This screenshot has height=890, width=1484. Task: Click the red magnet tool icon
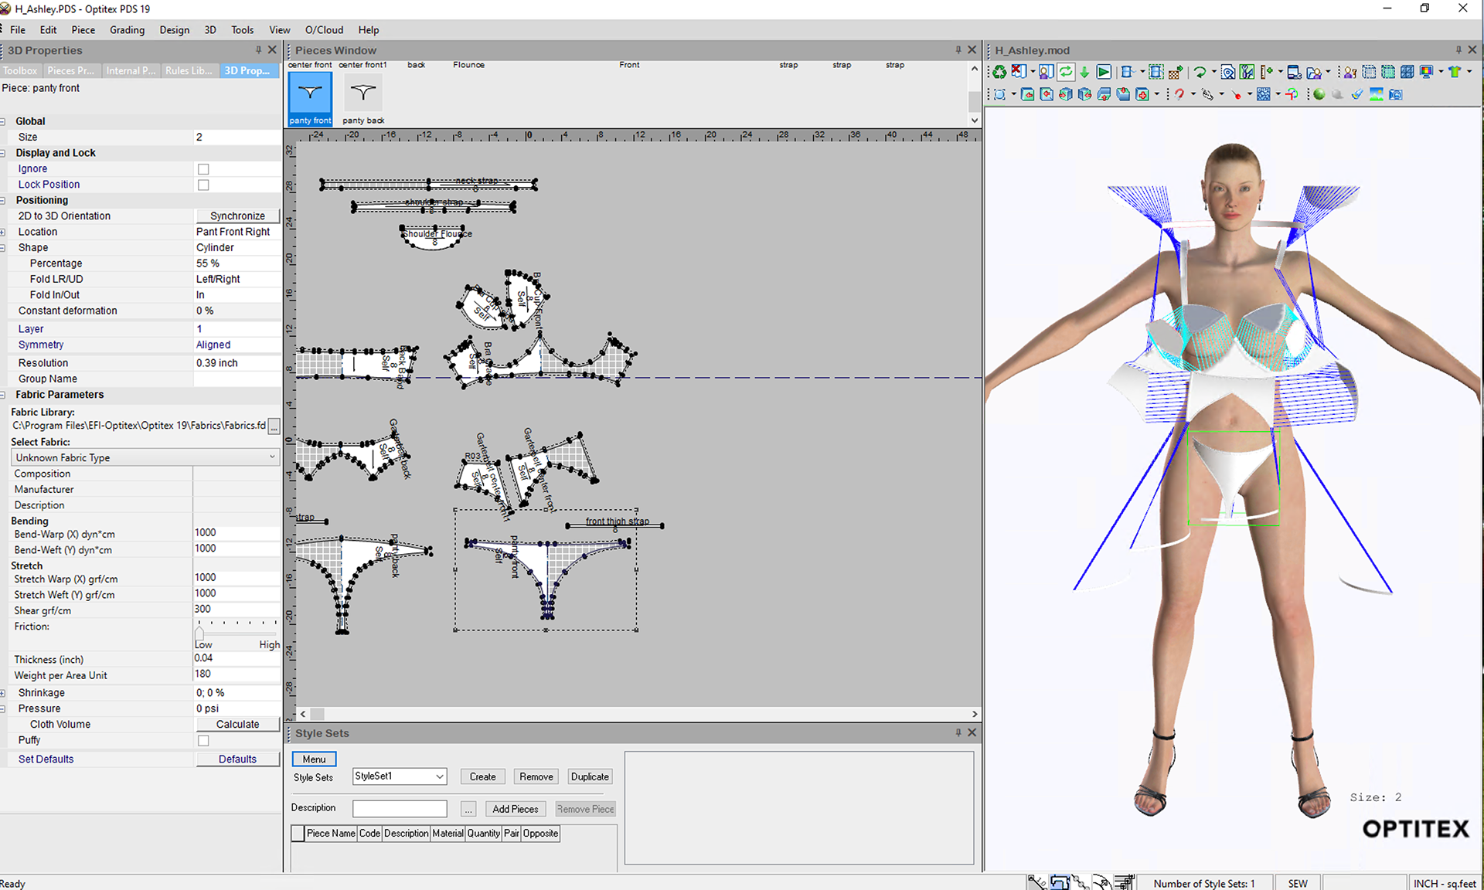[1179, 94]
